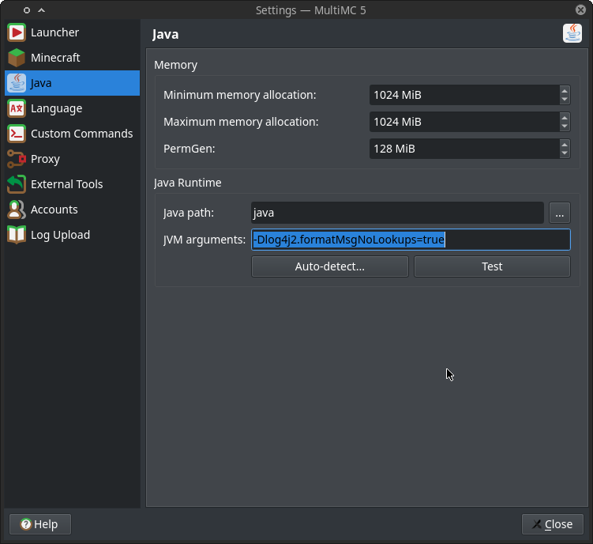Click the JVM arguments text field
This screenshot has width=593, height=544.
411,240
